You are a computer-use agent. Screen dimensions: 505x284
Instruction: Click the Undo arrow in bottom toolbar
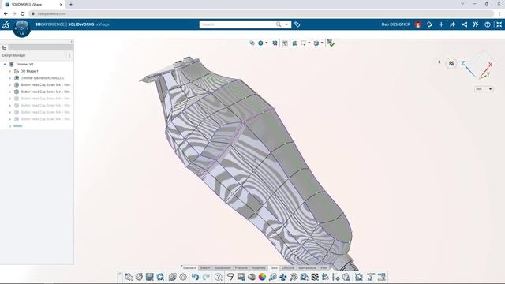tap(196, 277)
